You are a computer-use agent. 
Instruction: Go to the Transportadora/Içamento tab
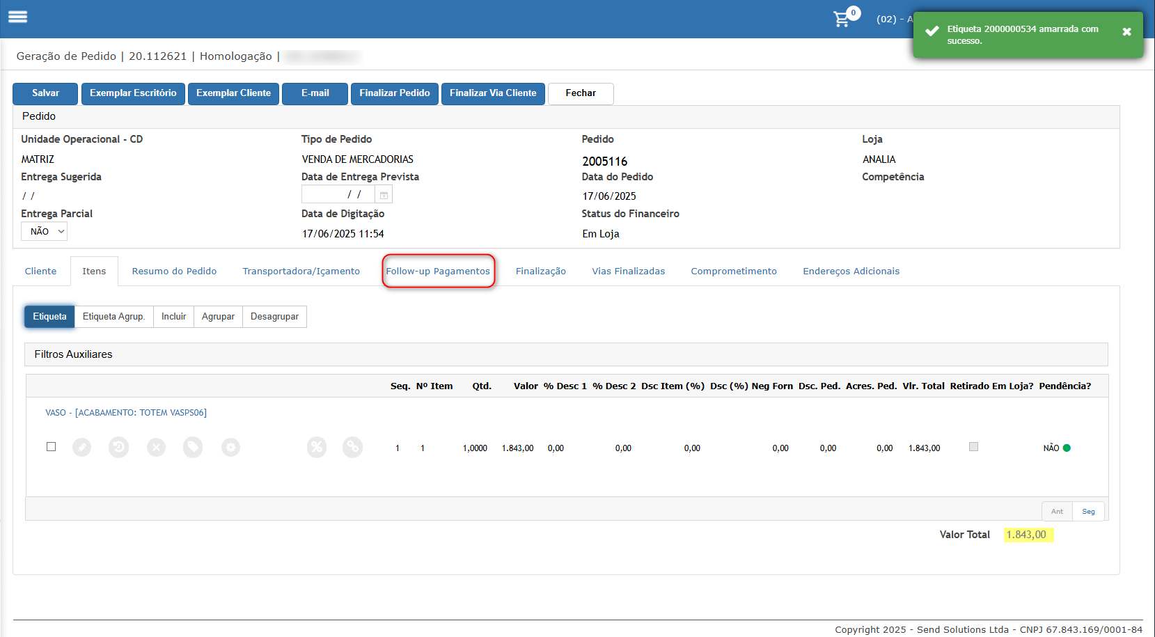(301, 271)
